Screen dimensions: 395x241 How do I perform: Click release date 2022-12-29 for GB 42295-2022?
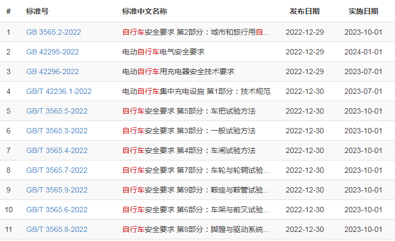pos(305,52)
